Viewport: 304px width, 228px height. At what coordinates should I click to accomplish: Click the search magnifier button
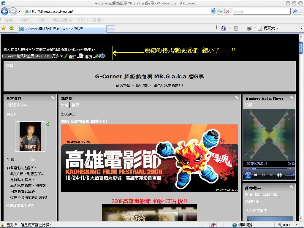tap(295, 12)
